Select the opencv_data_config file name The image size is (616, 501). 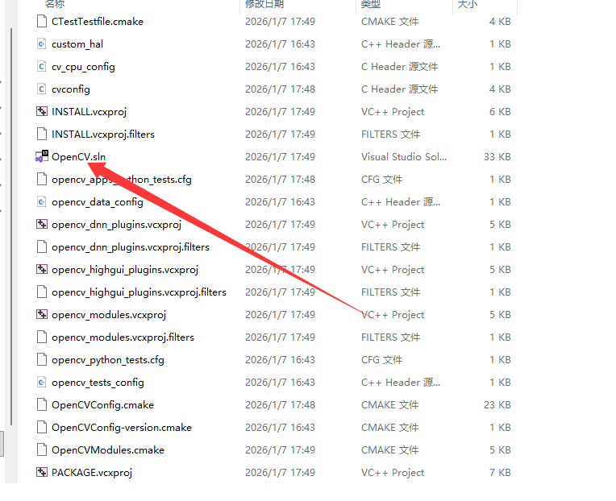[x=98, y=202]
